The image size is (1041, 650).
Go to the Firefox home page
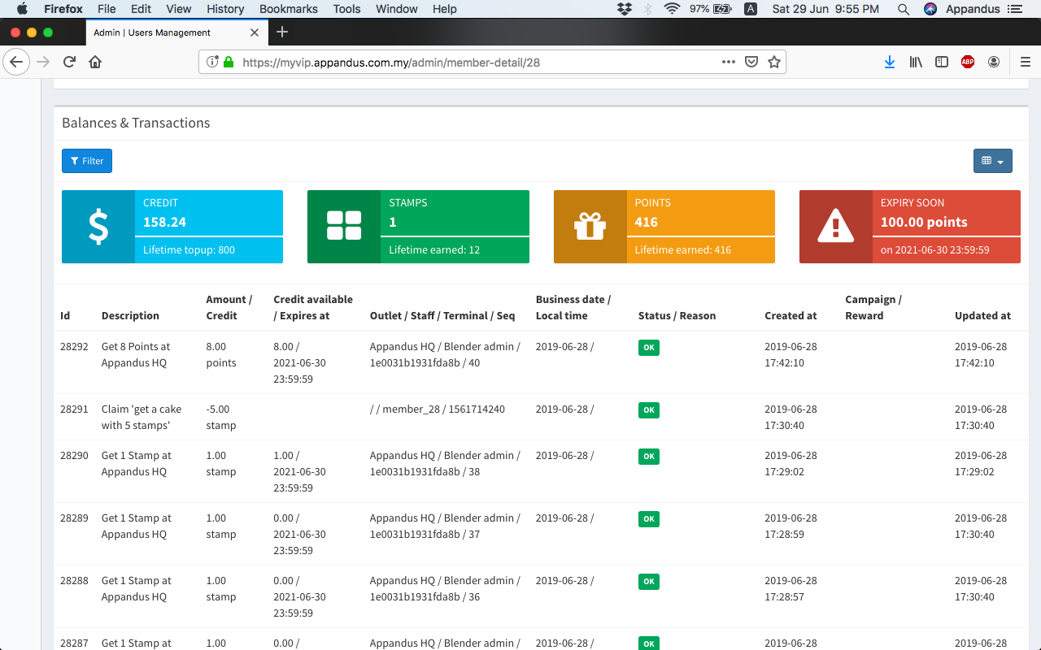(95, 62)
